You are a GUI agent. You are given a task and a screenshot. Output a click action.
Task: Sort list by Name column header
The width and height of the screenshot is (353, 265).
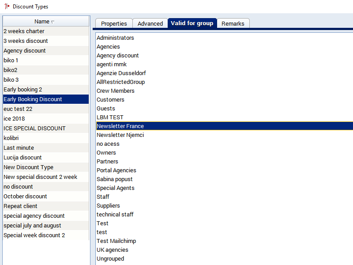click(x=45, y=22)
